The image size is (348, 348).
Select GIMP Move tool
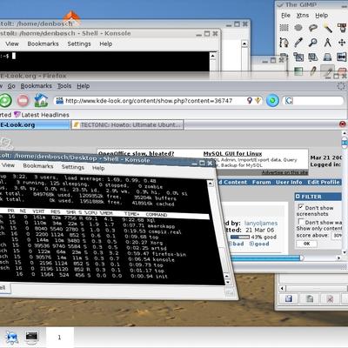[x=342, y=43]
